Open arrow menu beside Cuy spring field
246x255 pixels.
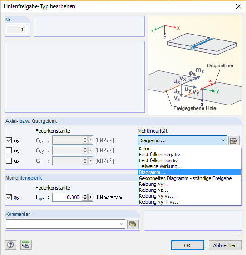coord(90,150)
